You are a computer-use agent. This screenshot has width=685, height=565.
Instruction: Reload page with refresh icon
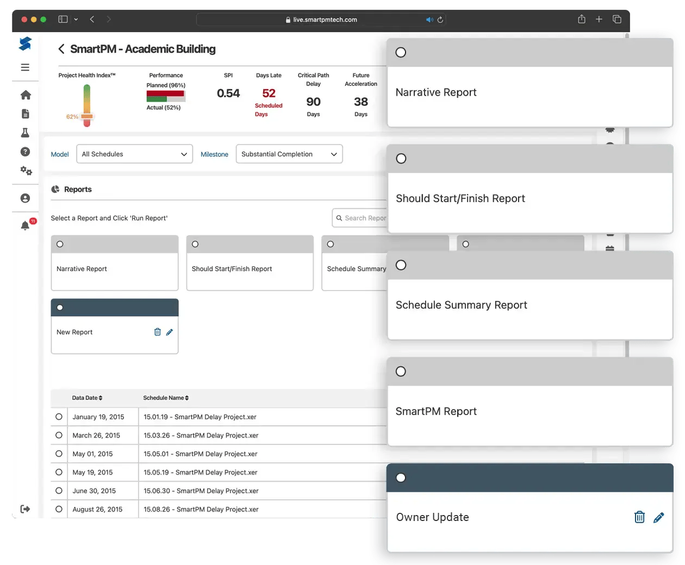tap(440, 20)
